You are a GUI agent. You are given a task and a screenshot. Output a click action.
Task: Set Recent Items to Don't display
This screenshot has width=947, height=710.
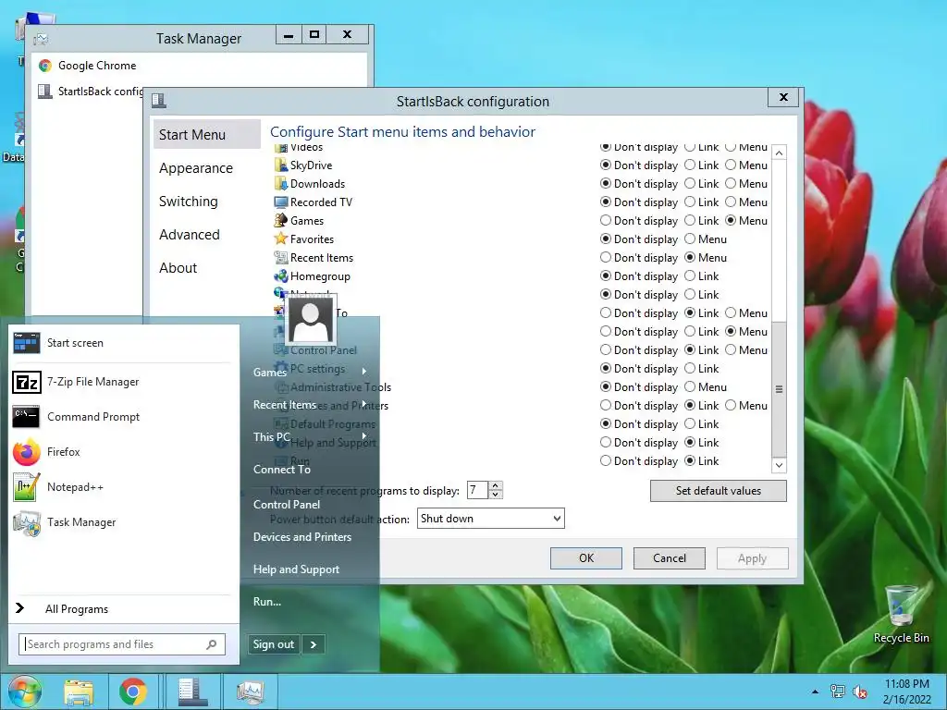(x=605, y=258)
